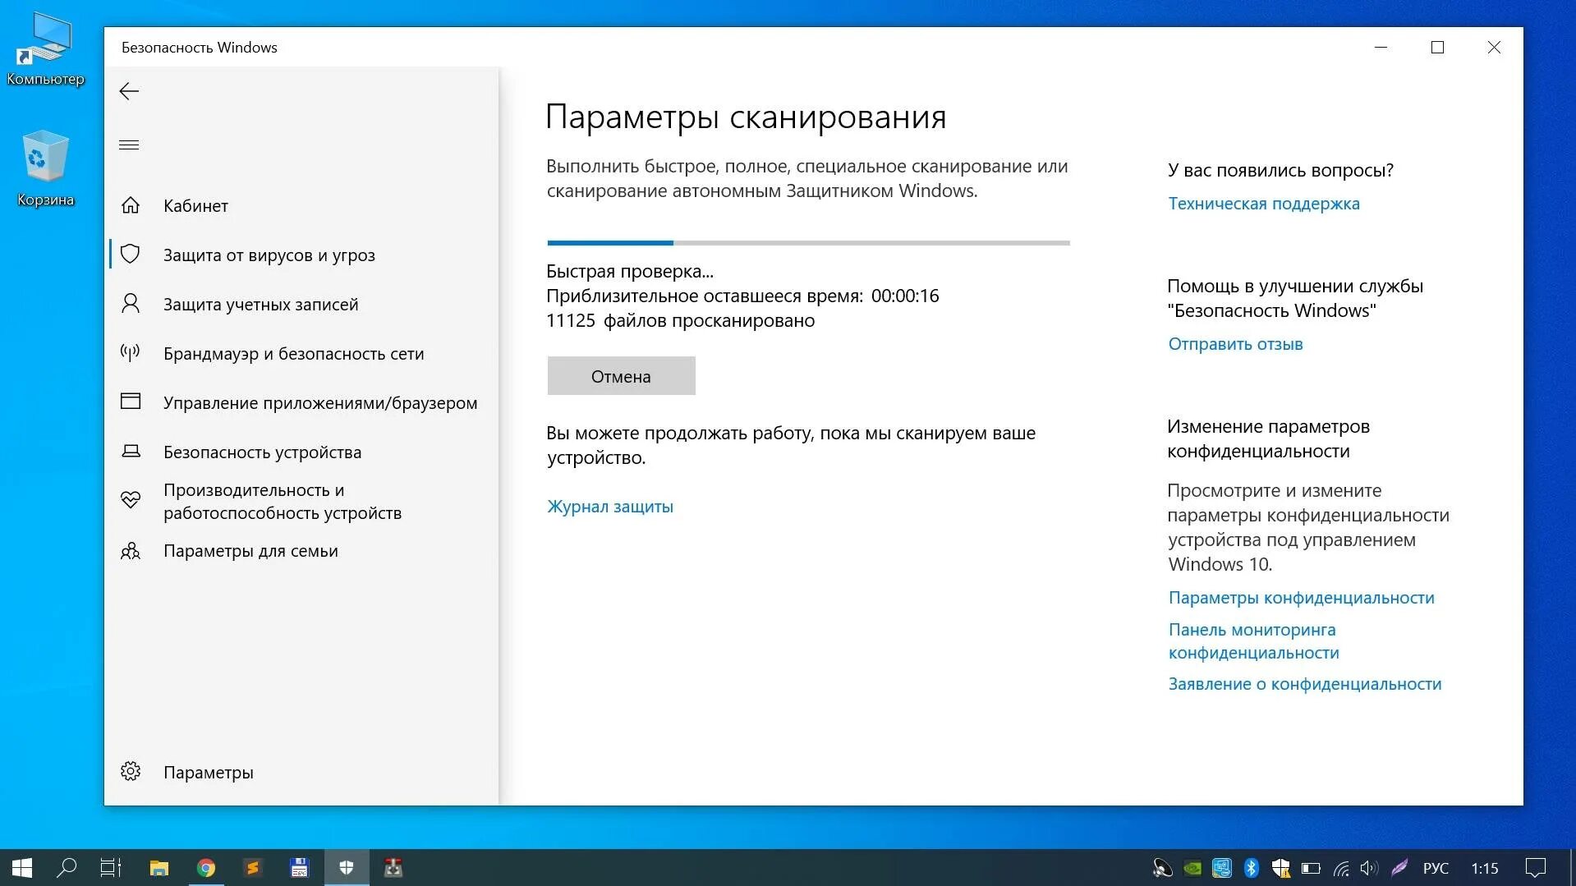Open Параметры at sidebar bottom
This screenshot has width=1576, height=886.
click(302, 773)
